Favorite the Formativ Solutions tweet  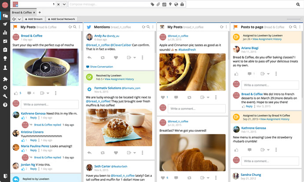pyautogui.click(x=116, y=153)
